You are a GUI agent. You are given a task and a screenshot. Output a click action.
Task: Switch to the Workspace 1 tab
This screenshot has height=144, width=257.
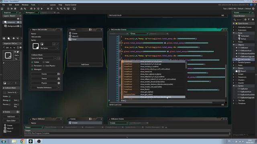click(x=31, y=12)
